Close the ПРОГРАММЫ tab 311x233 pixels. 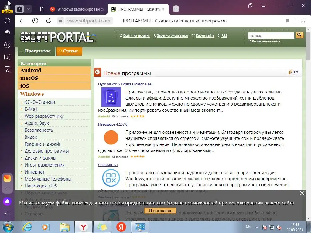[x=163, y=9]
